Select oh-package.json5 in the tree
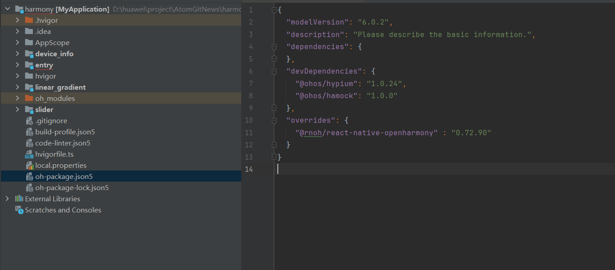The width and height of the screenshot is (615, 270). point(64,176)
